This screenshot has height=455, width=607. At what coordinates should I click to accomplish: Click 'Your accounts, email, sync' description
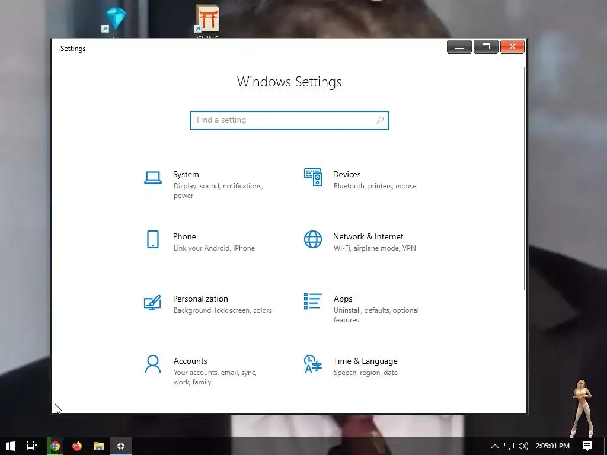[215, 377]
